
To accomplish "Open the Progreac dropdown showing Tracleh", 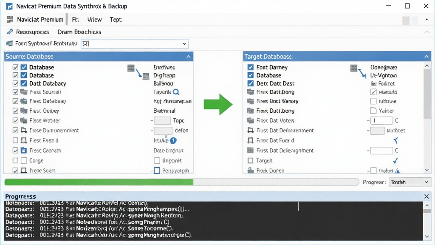I will tap(410, 182).
